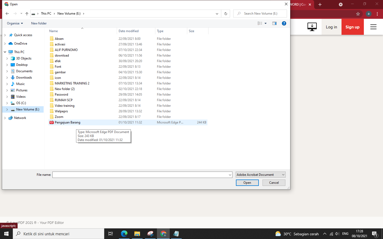Collapse This PC in the sidebar tree
The width and height of the screenshot is (383, 239).
[5, 52]
